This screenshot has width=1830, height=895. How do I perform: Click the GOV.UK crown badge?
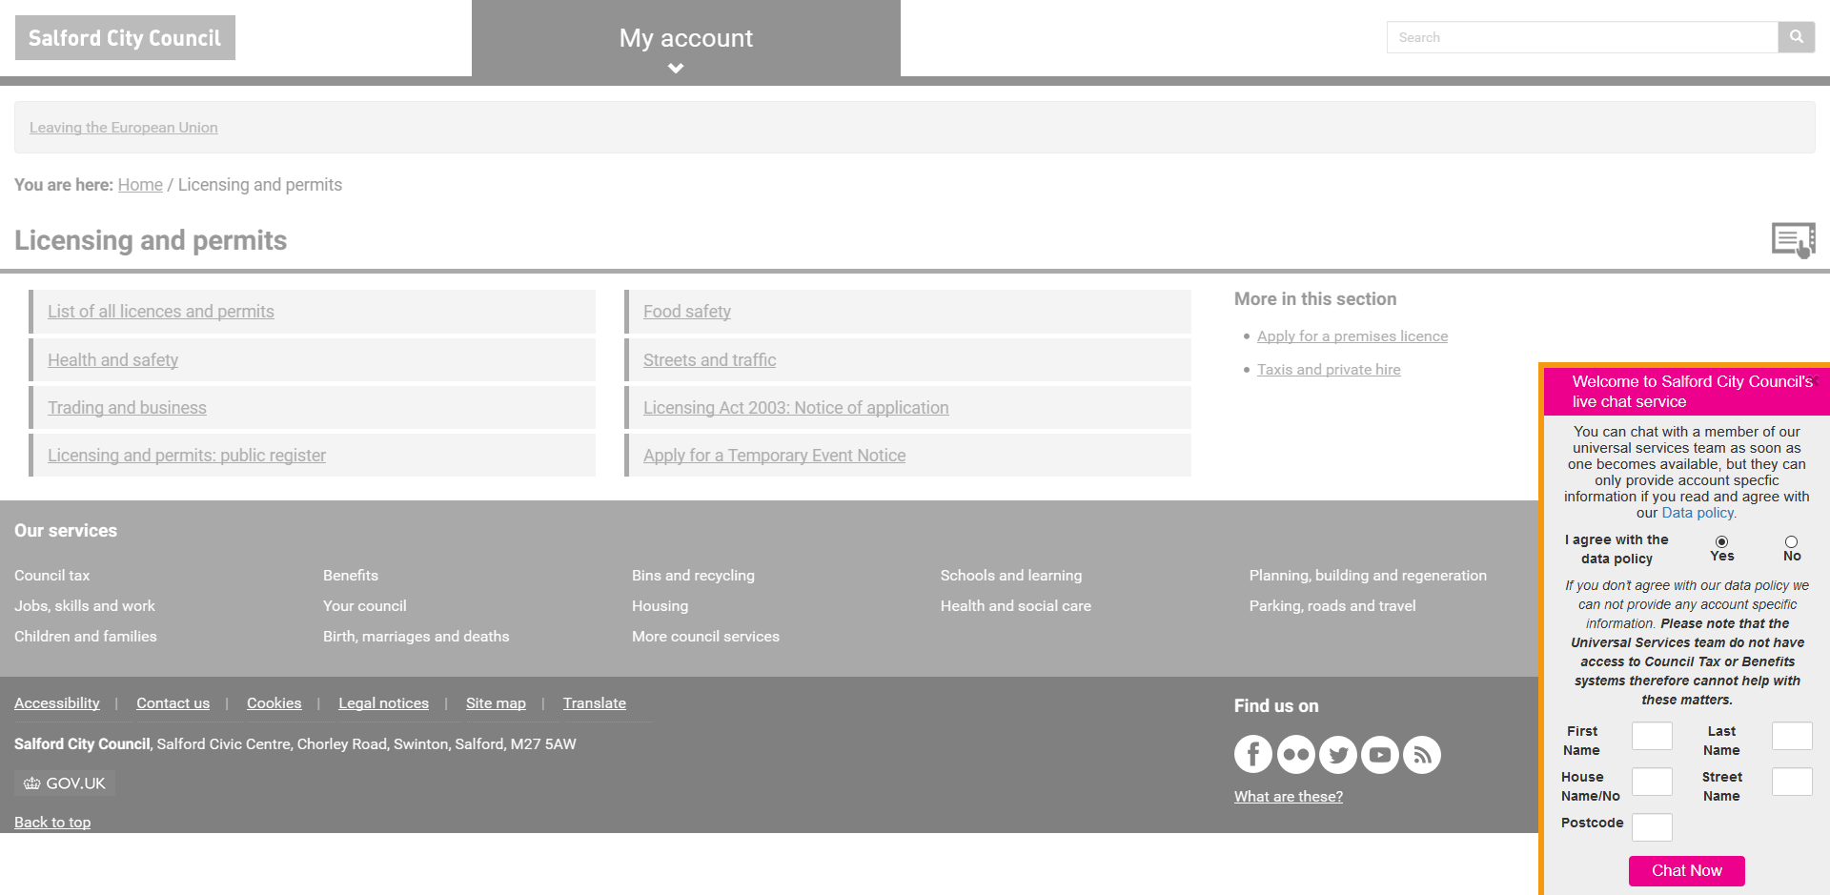click(65, 783)
